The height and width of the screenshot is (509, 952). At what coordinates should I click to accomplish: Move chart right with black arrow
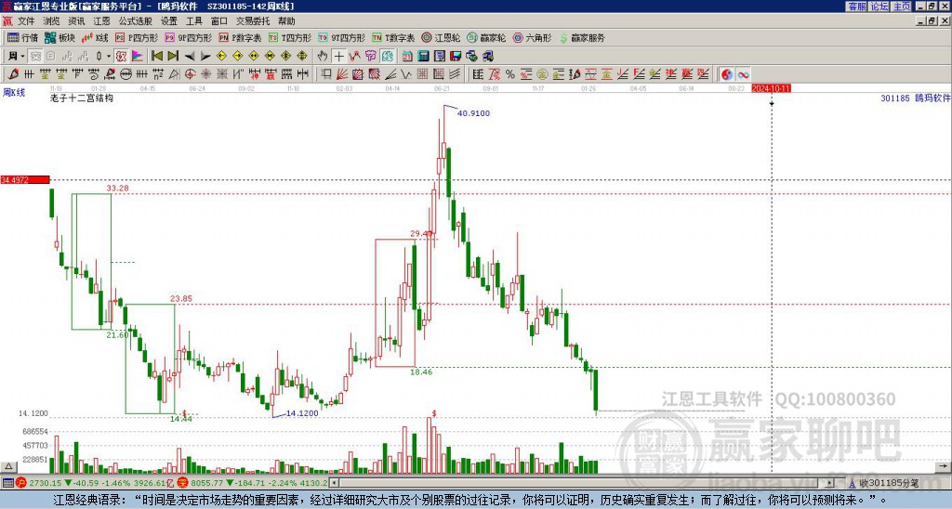click(205, 56)
